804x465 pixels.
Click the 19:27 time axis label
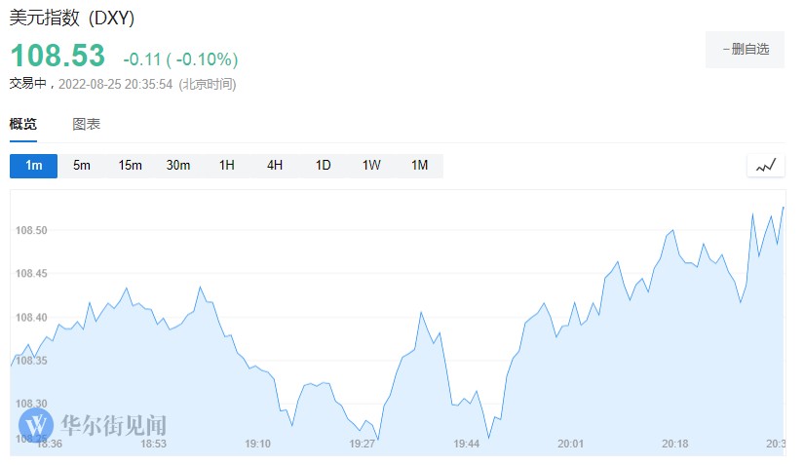coord(362,444)
